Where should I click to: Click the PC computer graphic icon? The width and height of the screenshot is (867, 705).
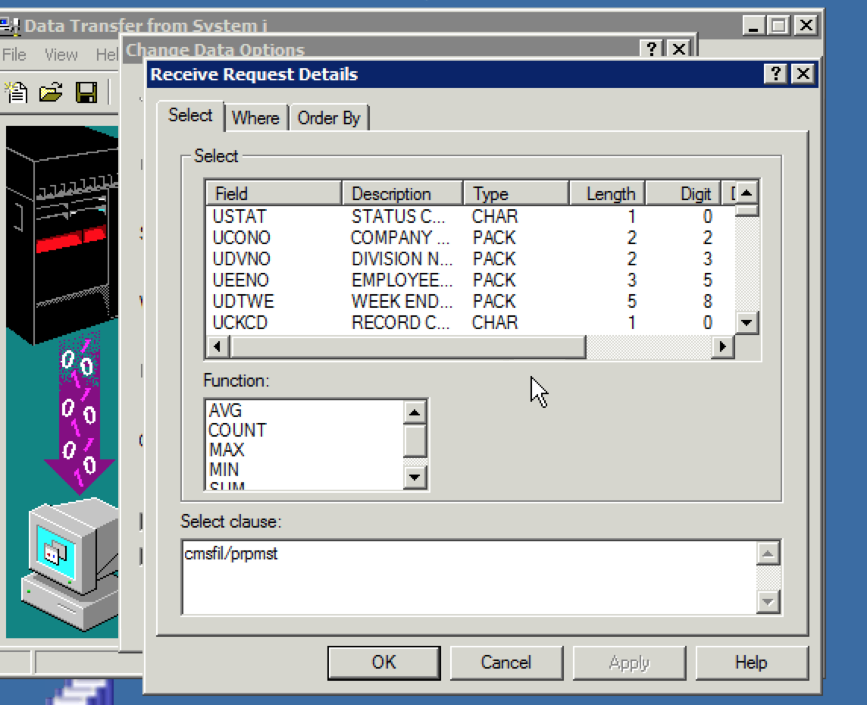pyautogui.click(x=70, y=561)
